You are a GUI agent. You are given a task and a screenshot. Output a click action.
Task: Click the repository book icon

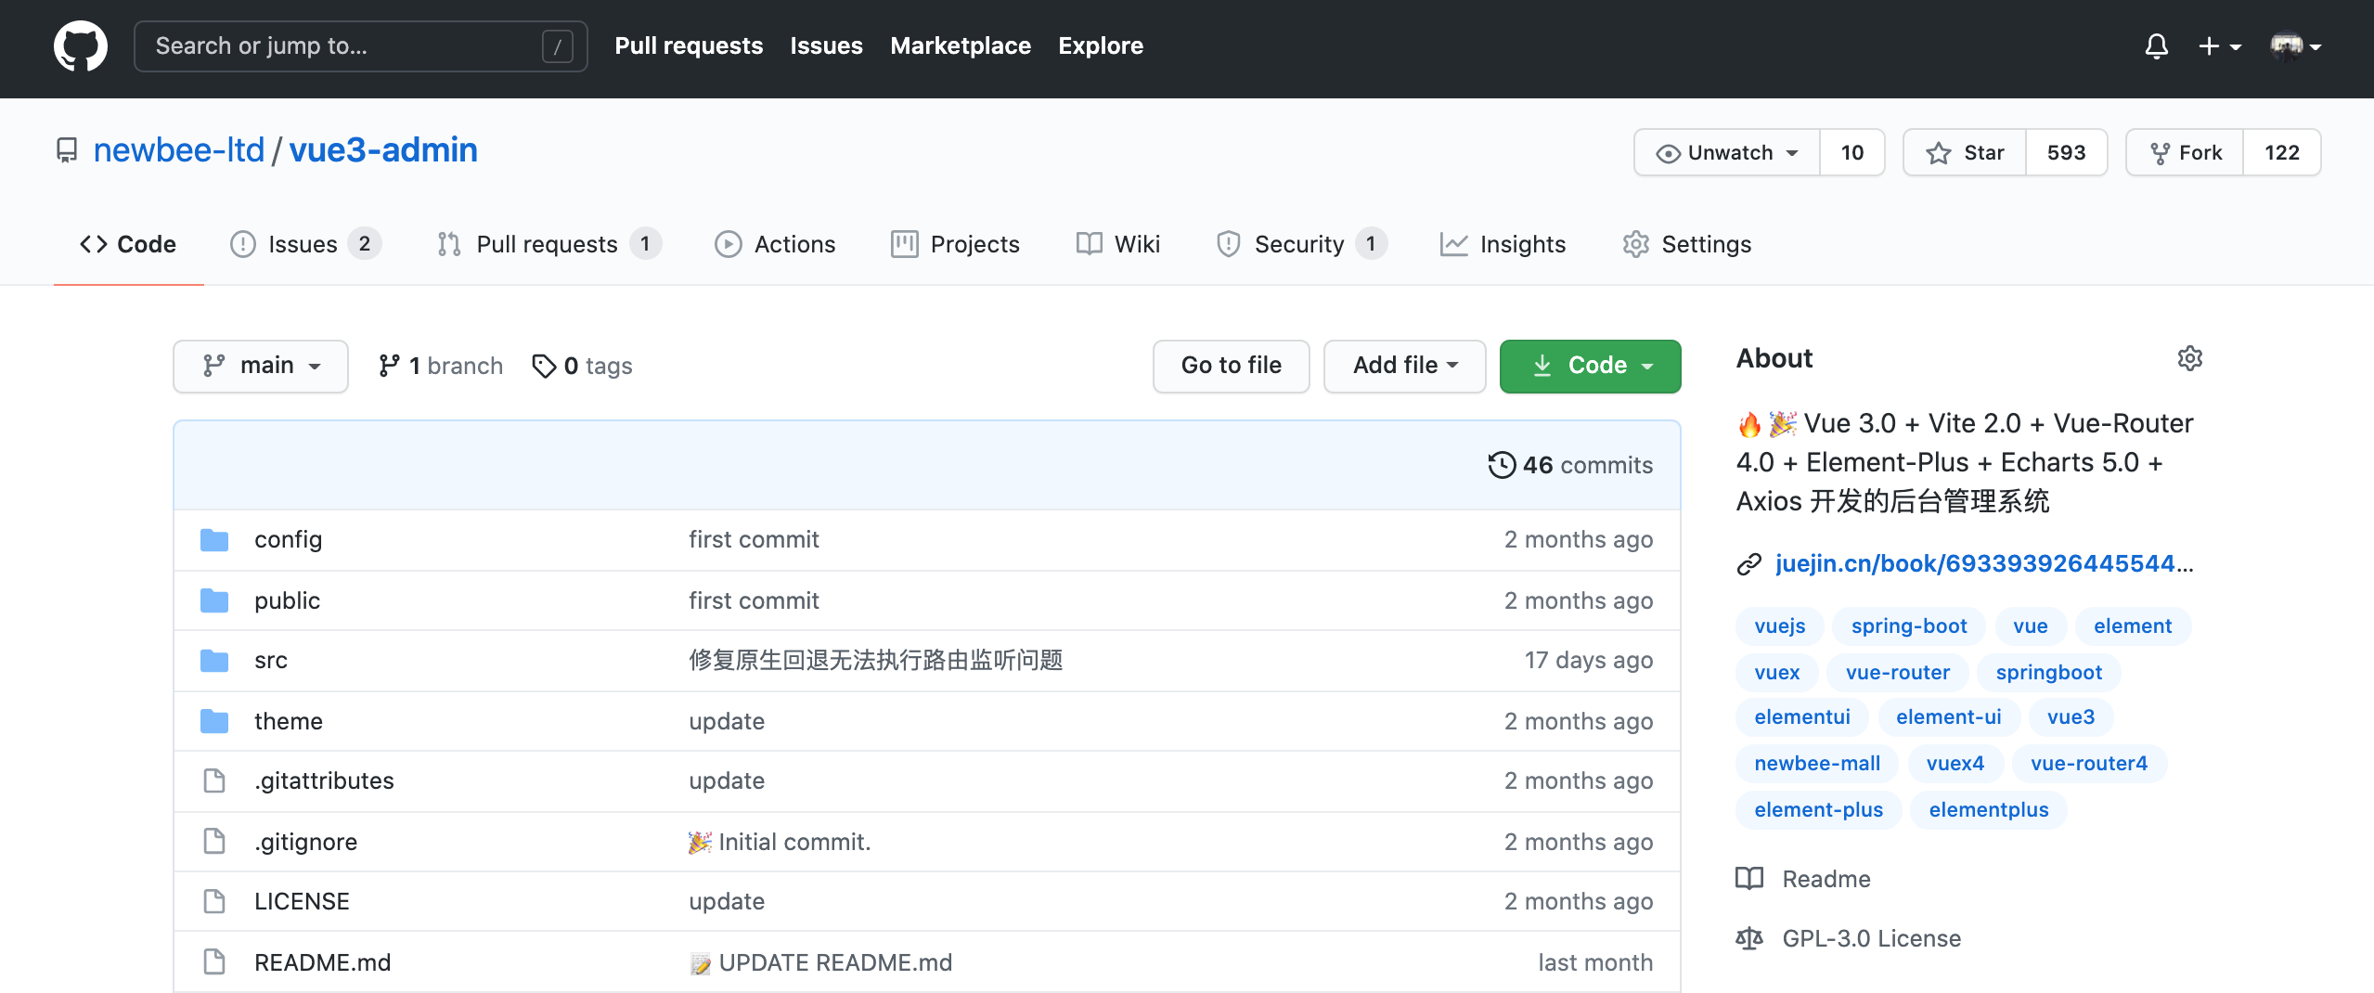tap(66, 150)
